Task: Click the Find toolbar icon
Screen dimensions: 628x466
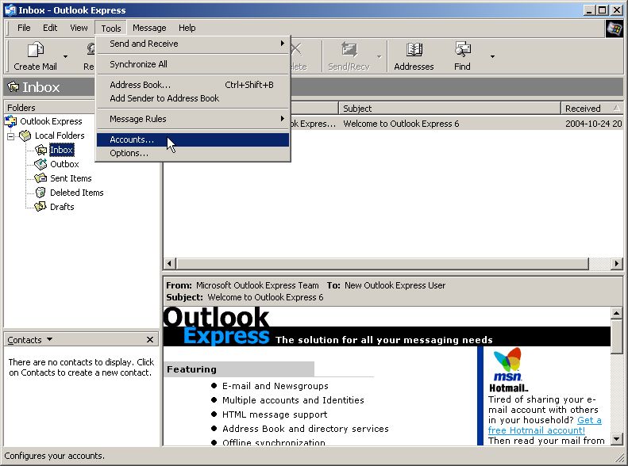Action: click(x=462, y=50)
